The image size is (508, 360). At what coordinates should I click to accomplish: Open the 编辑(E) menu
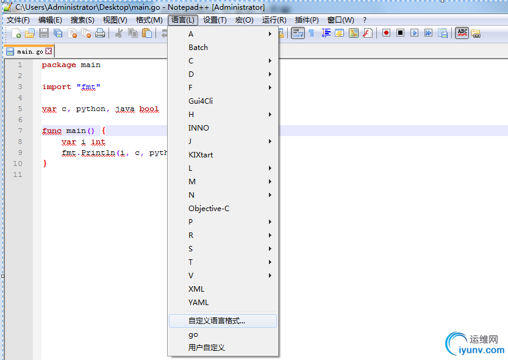pyautogui.click(x=50, y=20)
